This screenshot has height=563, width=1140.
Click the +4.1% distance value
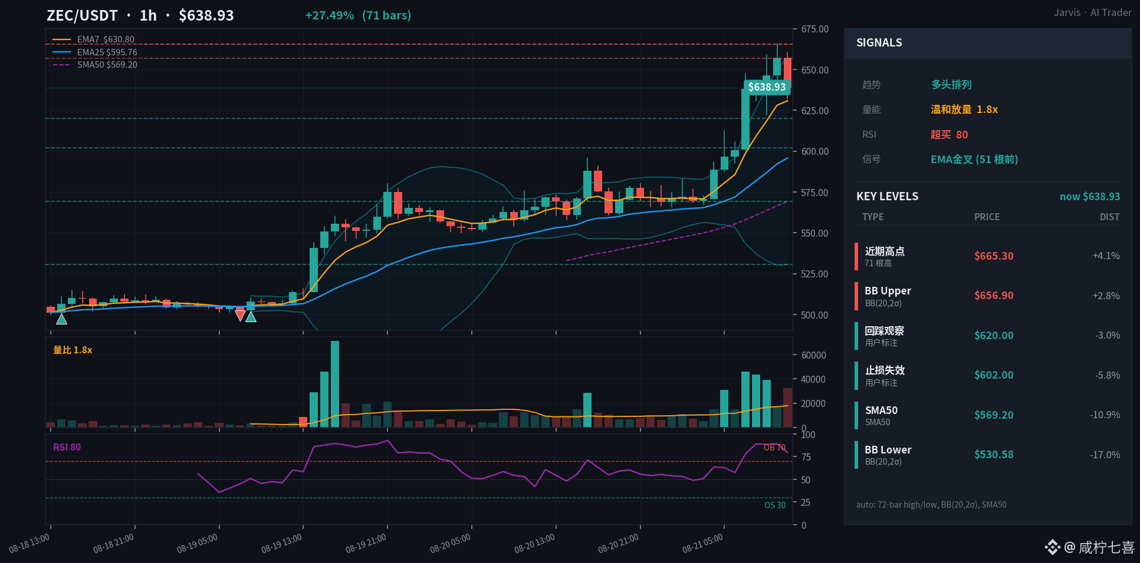(x=1106, y=256)
